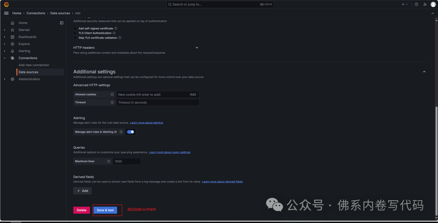Open Dashboards in the sidebar
The image size is (438, 223).
click(28, 37)
